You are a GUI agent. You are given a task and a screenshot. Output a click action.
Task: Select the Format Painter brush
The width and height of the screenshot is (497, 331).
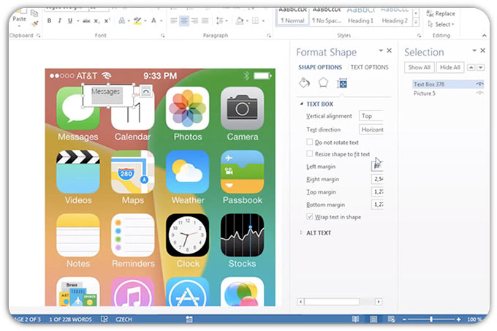point(34,23)
